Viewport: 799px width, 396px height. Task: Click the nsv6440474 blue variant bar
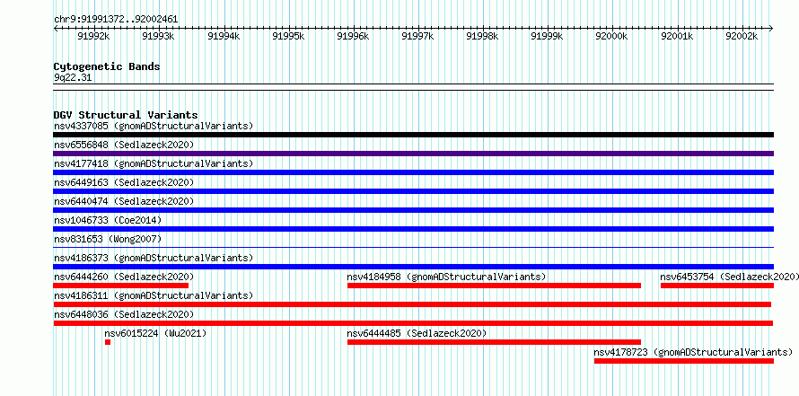[x=413, y=210]
